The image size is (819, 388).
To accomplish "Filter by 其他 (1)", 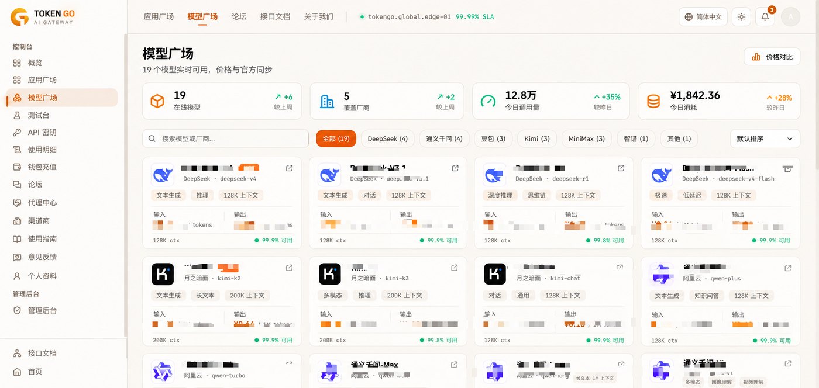I will pyautogui.click(x=679, y=138).
